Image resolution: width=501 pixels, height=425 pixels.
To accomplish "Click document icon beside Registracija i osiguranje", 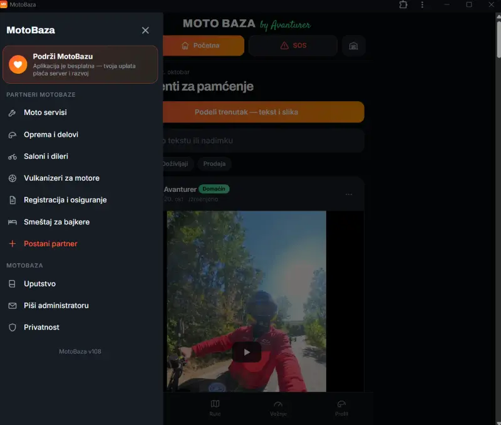I will (x=12, y=200).
